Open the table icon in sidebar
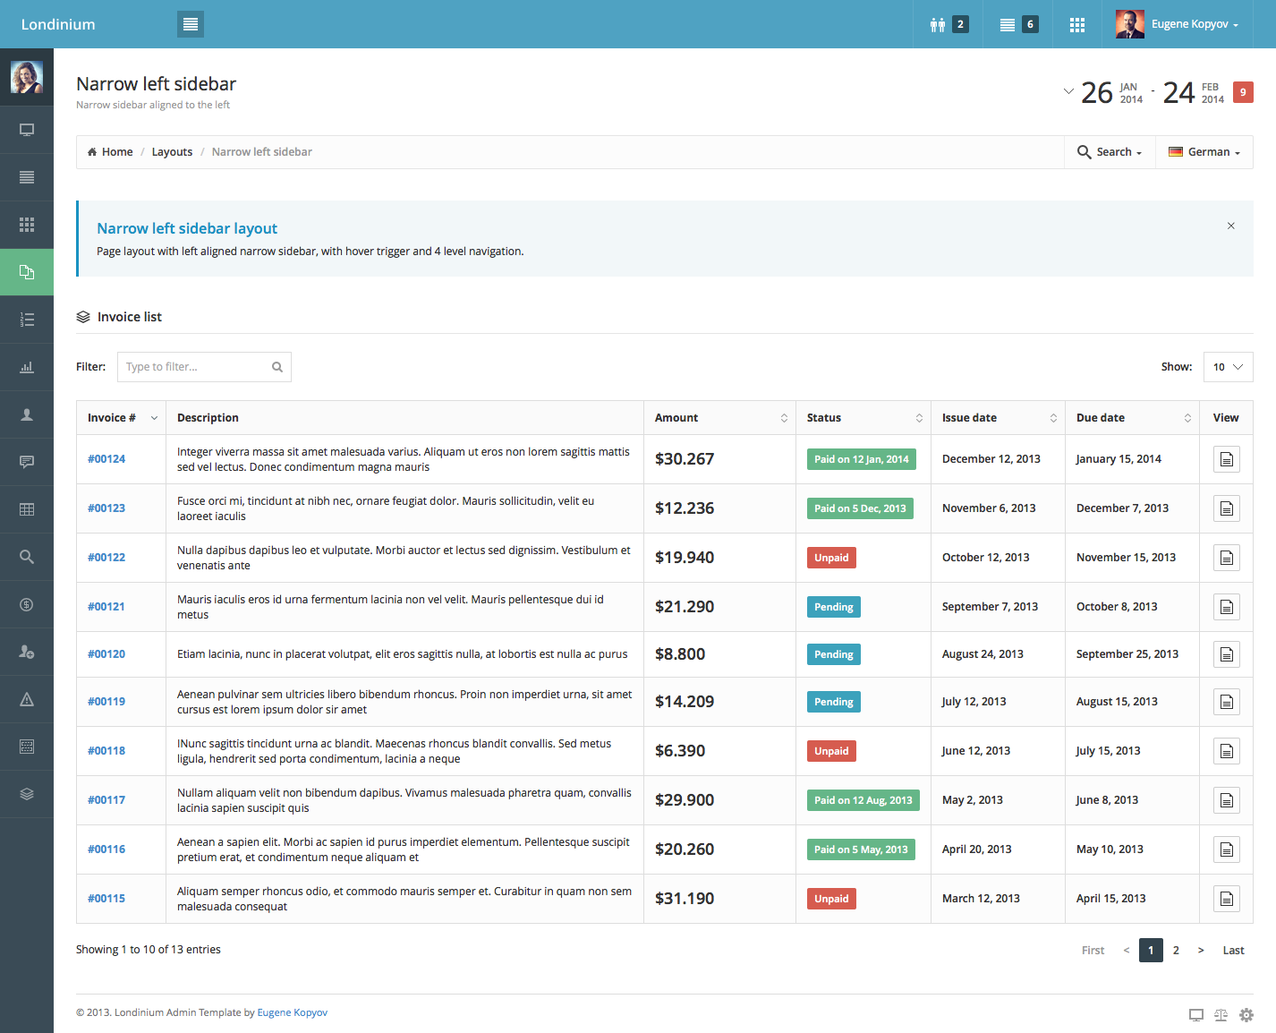 pyautogui.click(x=27, y=509)
